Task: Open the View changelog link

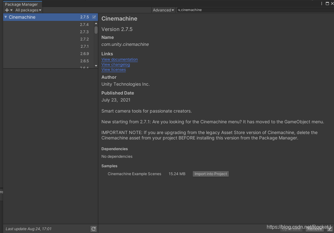Action: pyautogui.click(x=116, y=64)
